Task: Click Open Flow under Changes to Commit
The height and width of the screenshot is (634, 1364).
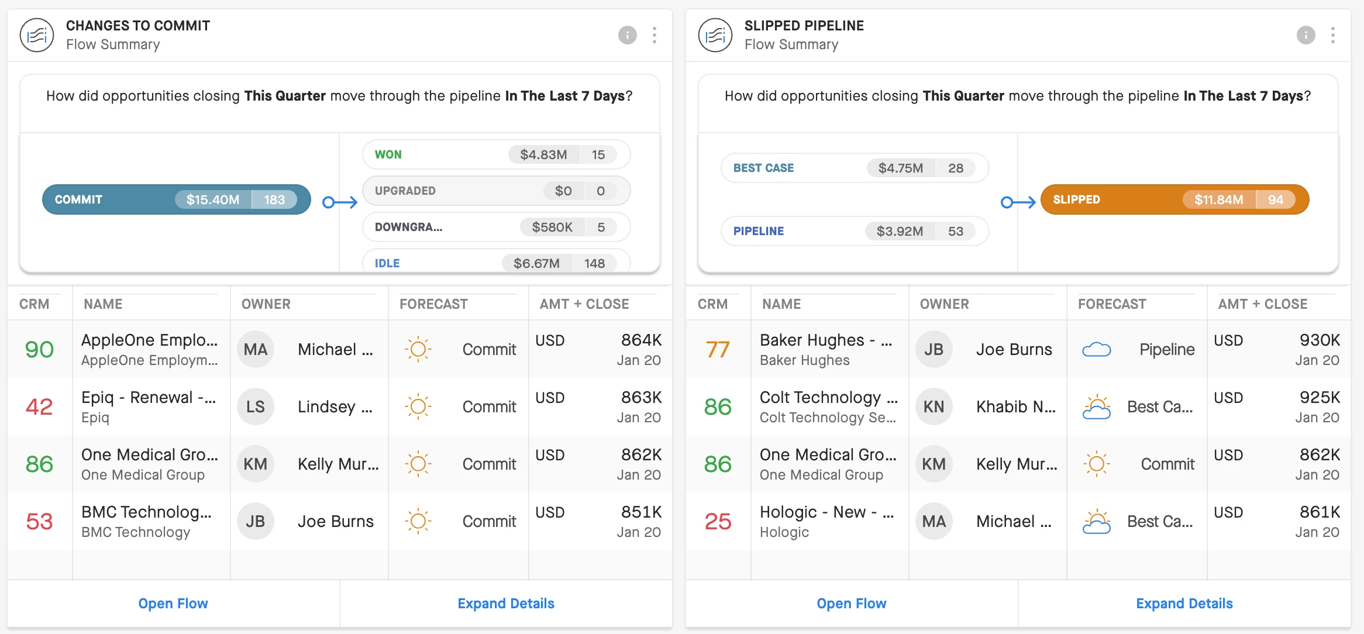Action: (173, 604)
